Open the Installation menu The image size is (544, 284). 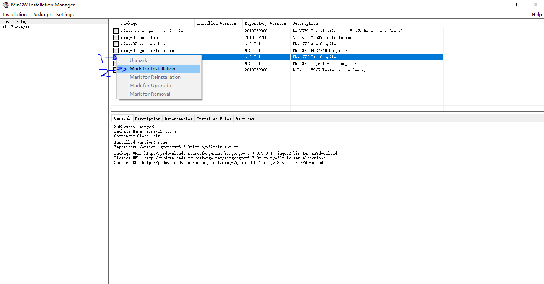15,14
